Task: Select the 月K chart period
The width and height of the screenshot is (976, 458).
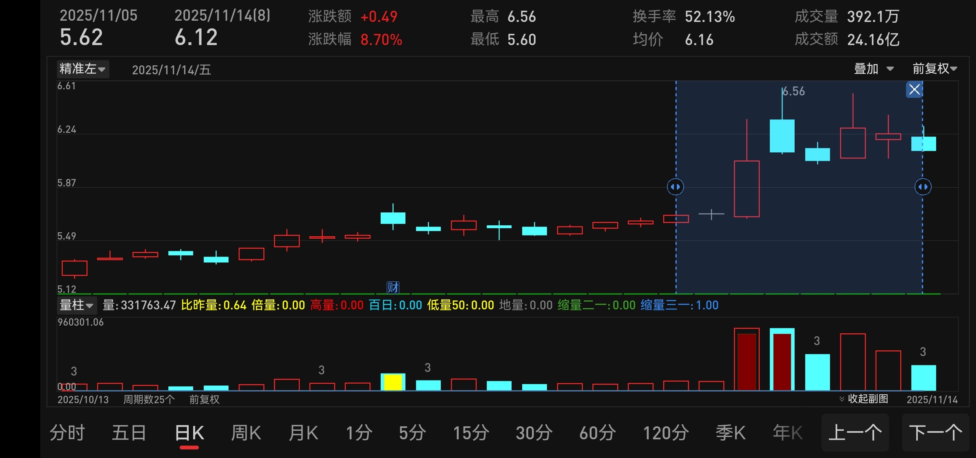Action: 303,433
